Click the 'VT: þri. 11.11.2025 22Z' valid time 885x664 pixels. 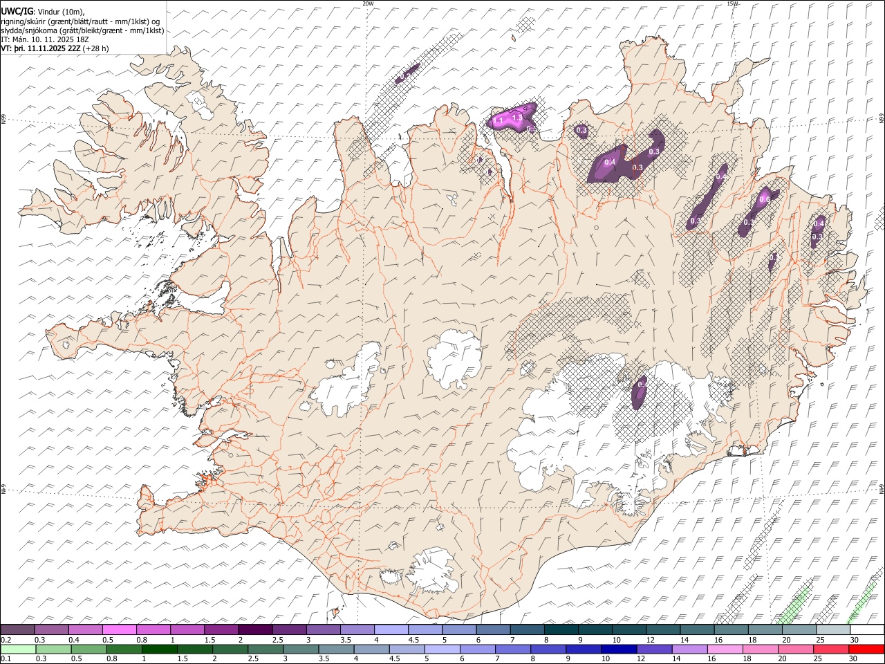point(41,48)
